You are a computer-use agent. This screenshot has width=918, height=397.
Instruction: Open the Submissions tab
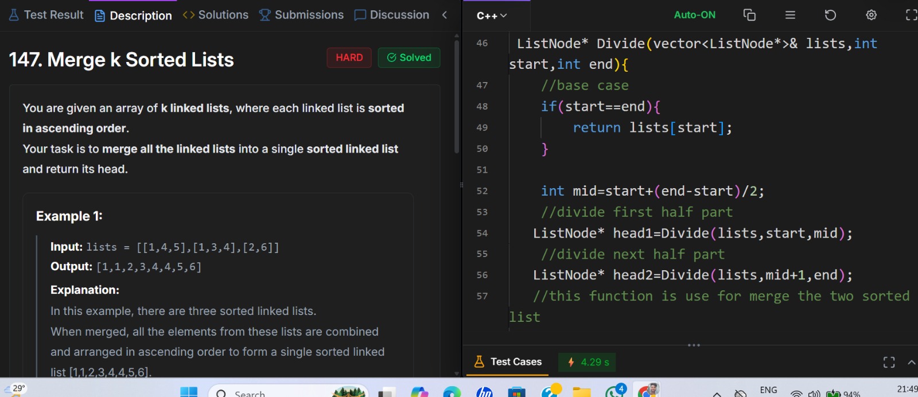tap(301, 15)
